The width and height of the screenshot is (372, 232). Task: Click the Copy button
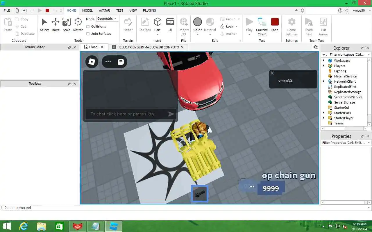22,19
